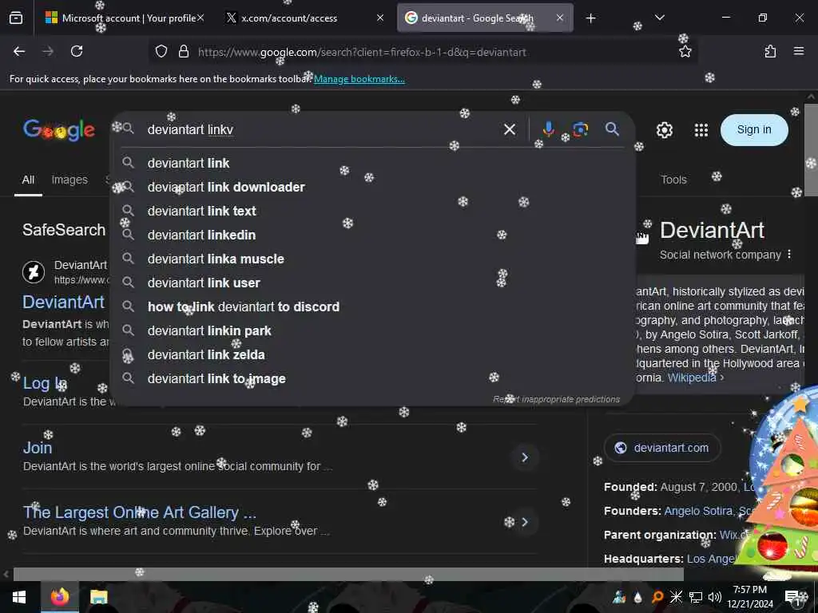This screenshot has height=613, width=818.
Task: List all tabs dropdown arrow
Action: point(659,18)
